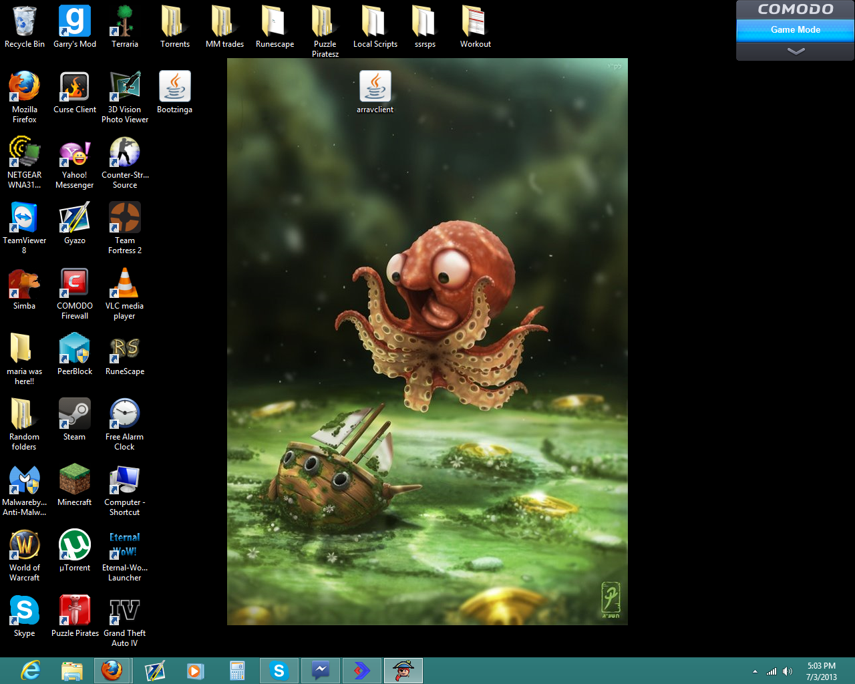Image resolution: width=855 pixels, height=684 pixels.
Task: Switch to Puzzle Pirates taskbar app
Action: tap(403, 671)
